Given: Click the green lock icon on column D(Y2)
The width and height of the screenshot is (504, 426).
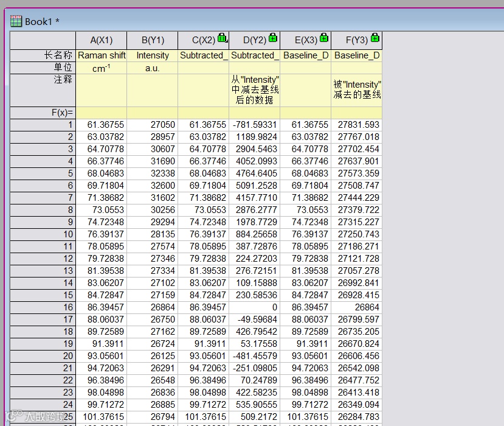Looking at the screenshot, I should click(x=273, y=38).
